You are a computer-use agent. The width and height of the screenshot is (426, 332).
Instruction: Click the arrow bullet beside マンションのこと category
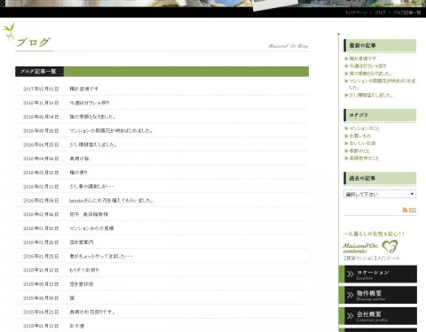[346, 128]
